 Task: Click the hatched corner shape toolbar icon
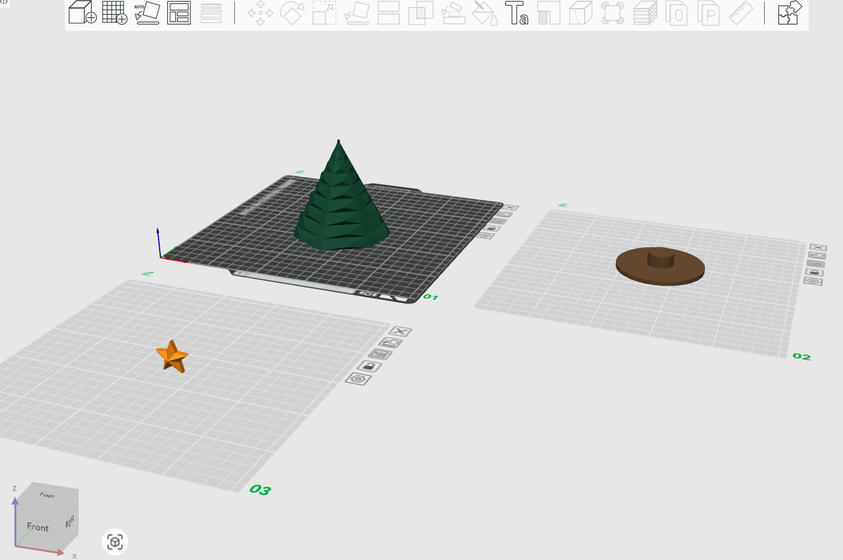(x=549, y=13)
